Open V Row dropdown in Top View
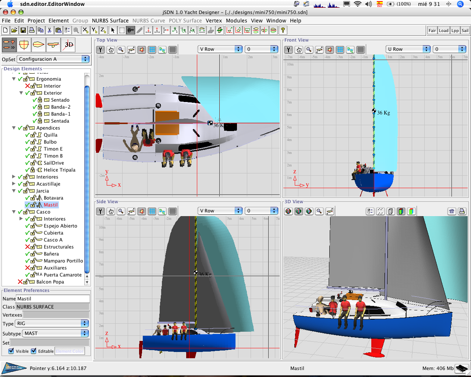 [x=220, y=49]
